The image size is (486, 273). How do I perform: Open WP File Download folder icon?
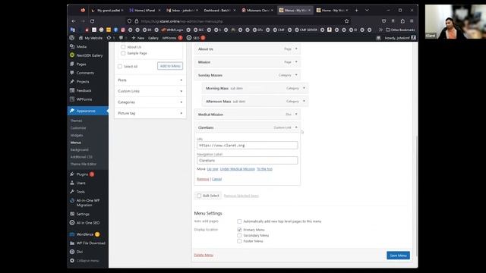pos(72,243)
